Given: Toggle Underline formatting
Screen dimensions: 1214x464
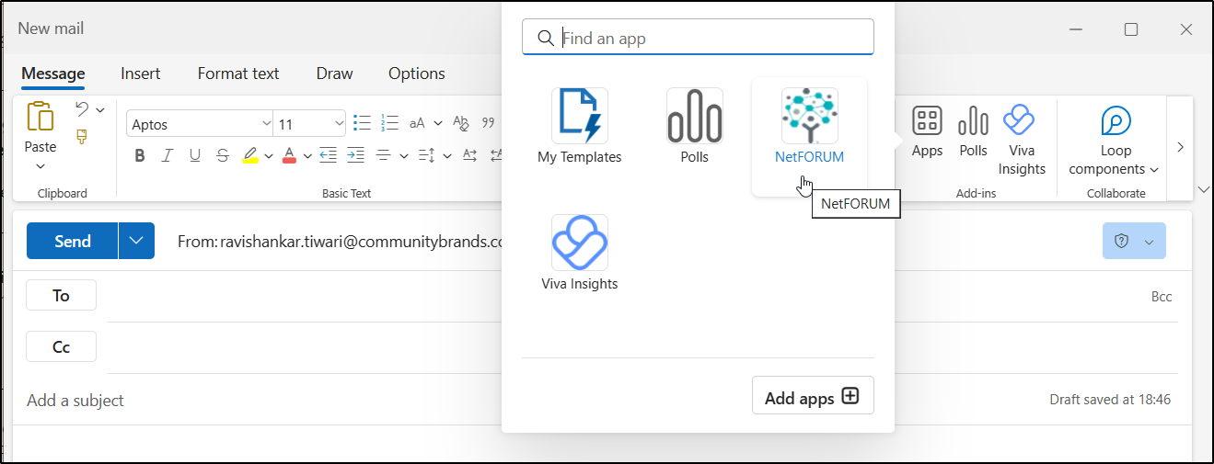Looking at the screenshot, I should click(195, 155).
